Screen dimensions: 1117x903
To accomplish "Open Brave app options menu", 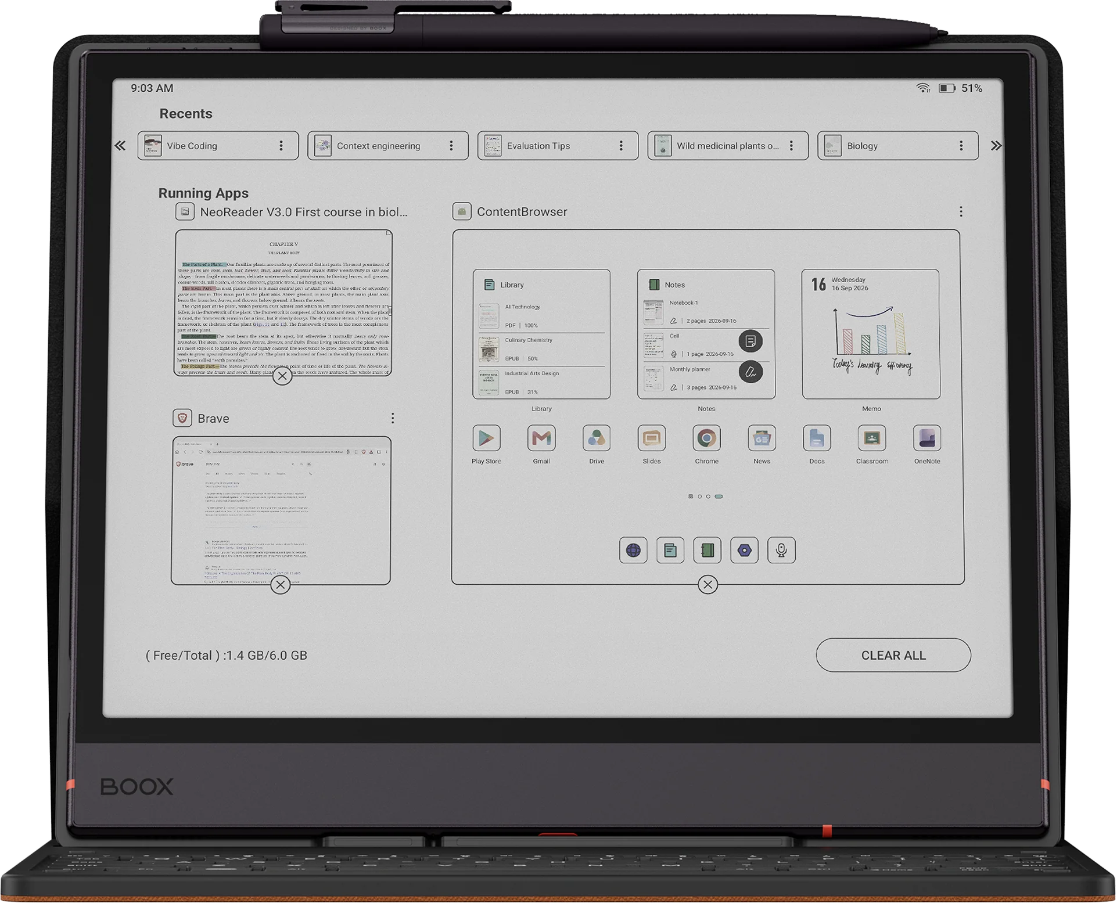I will tap(393, 418).
